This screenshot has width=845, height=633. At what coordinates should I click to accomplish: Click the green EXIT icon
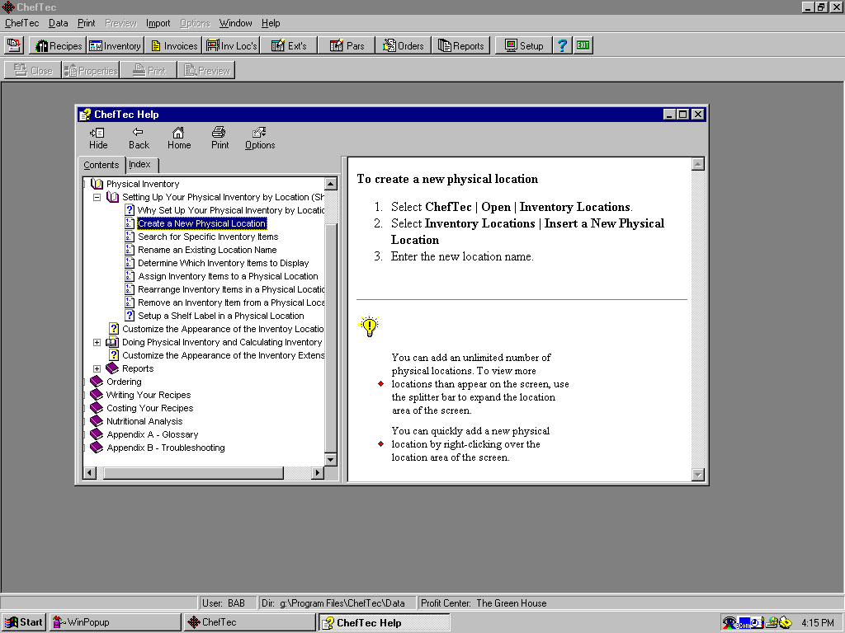pyautogui.click(x=583, y=46)
